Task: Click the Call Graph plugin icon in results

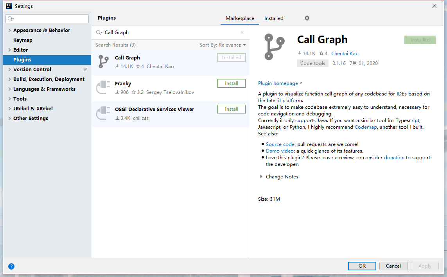Action: click(x=103, y=62)
